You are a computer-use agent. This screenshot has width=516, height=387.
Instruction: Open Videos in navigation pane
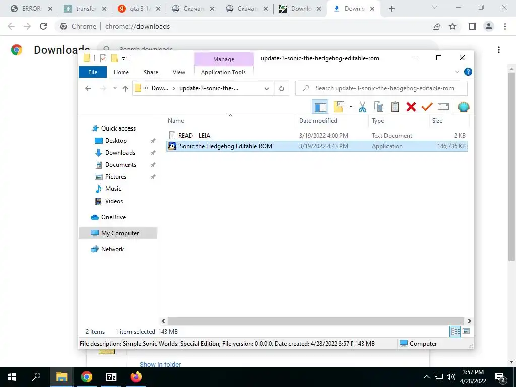pyautogui.click(x=114, y=201)
